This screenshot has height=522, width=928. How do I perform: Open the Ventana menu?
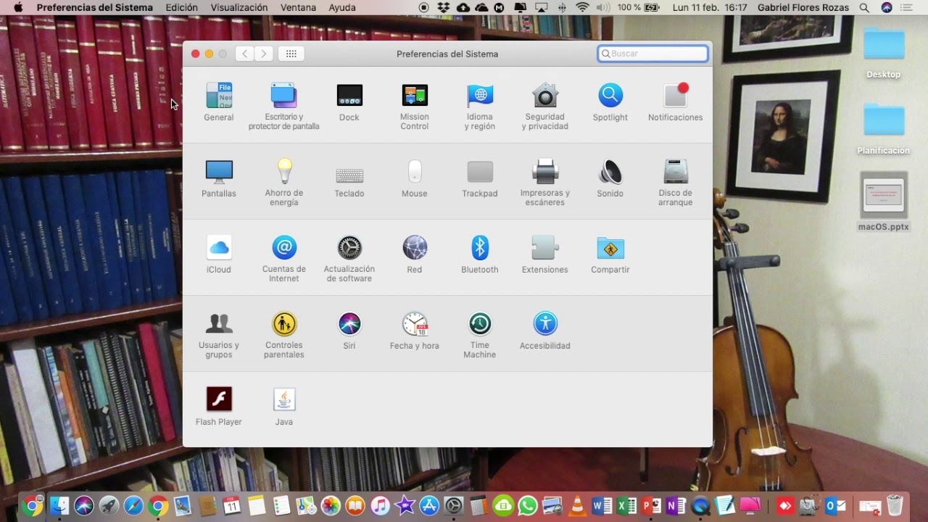tap(298, 7)
